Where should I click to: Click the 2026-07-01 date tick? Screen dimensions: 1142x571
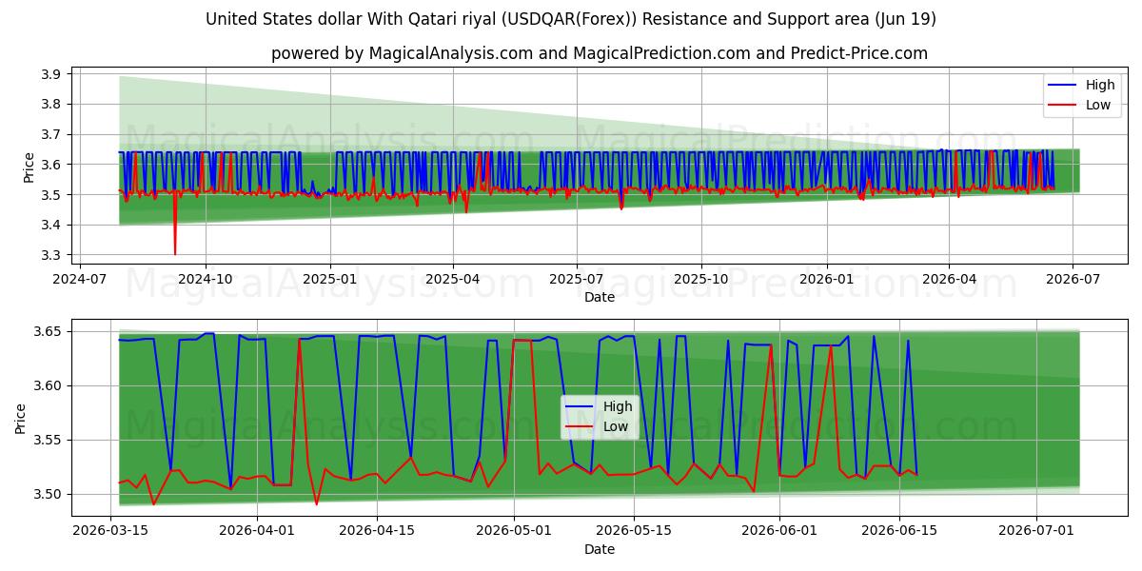tap(1036, 531)
